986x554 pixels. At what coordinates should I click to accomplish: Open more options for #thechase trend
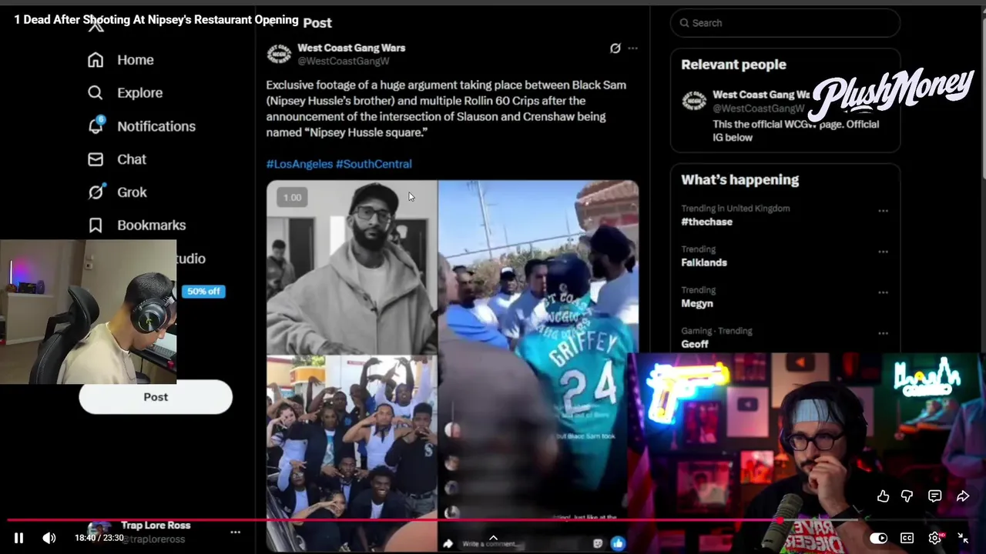(883, 211)
